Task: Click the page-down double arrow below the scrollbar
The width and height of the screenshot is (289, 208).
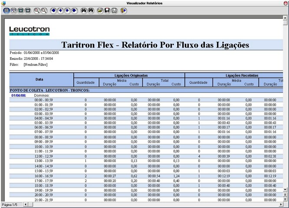Action: coord(285,199)
